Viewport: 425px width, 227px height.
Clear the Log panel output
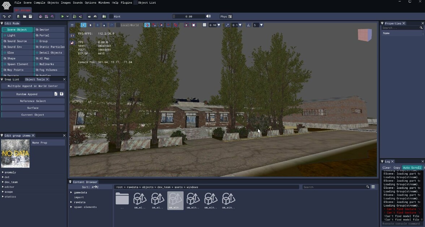[387, 168]
